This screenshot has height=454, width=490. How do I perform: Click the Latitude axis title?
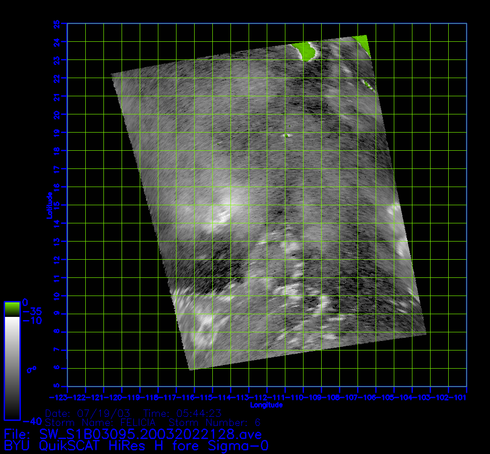(49, 205)
